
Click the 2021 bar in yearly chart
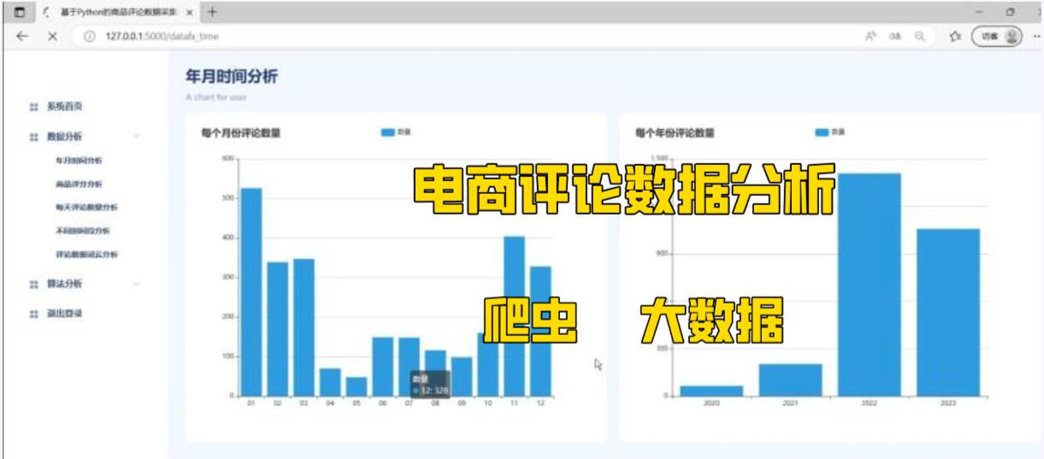click(791, 380)
